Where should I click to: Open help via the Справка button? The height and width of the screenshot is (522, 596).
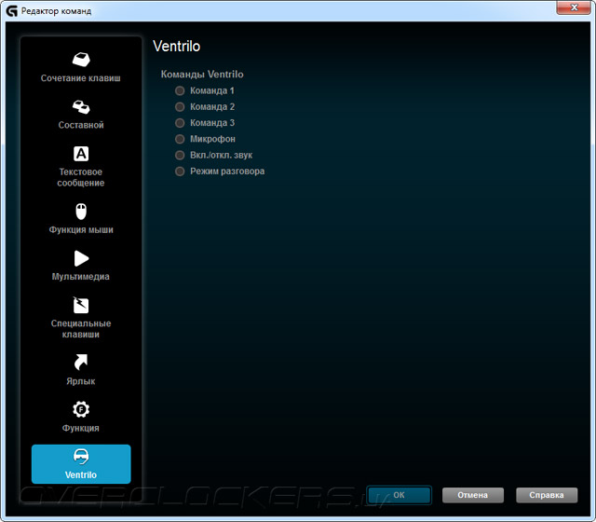tap(547, 495)
